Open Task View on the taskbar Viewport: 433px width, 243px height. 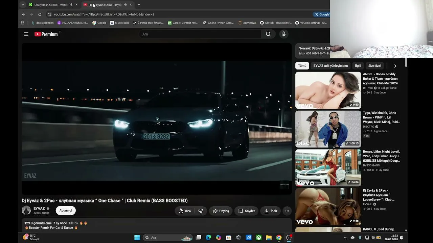[199, 238]
